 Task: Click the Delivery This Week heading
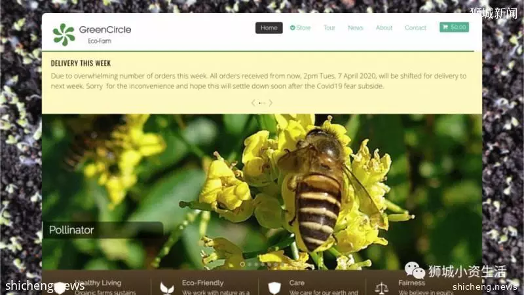coord(81,63)
